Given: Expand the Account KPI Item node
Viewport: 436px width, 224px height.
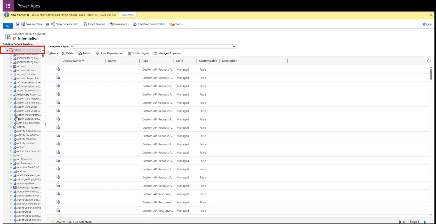Looking at the screenshot, I should (11, 70).
